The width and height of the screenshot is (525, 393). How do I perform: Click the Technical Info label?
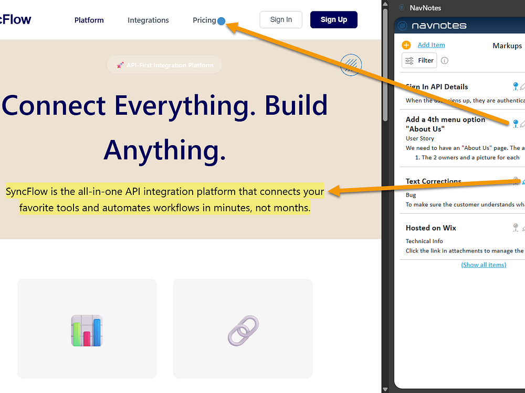point(424,241)
